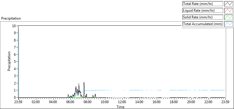Screen dimensions: 234x109
Task: Click the Total Rate black line icon
Action: point(228,4)
